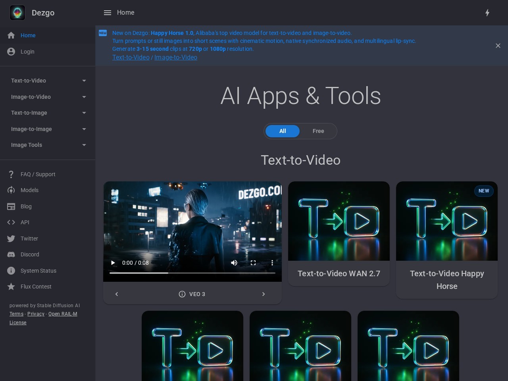Go to next video in carousel
The height and width of the screenshot is (381, 508).
[x=264, y=294]
